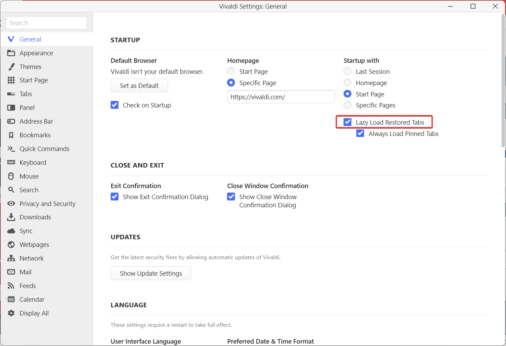Viewport: 506px width, 346px height.
Task: Select the Quick Commands icon
Action: click(x=11, y=149)
